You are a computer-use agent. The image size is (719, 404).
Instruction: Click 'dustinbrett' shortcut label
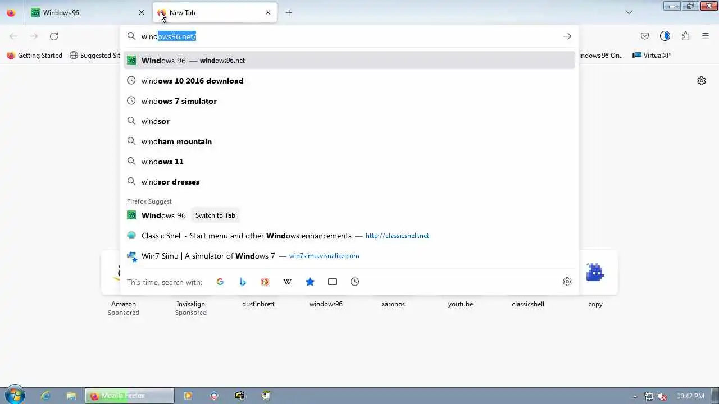(258, 304)
